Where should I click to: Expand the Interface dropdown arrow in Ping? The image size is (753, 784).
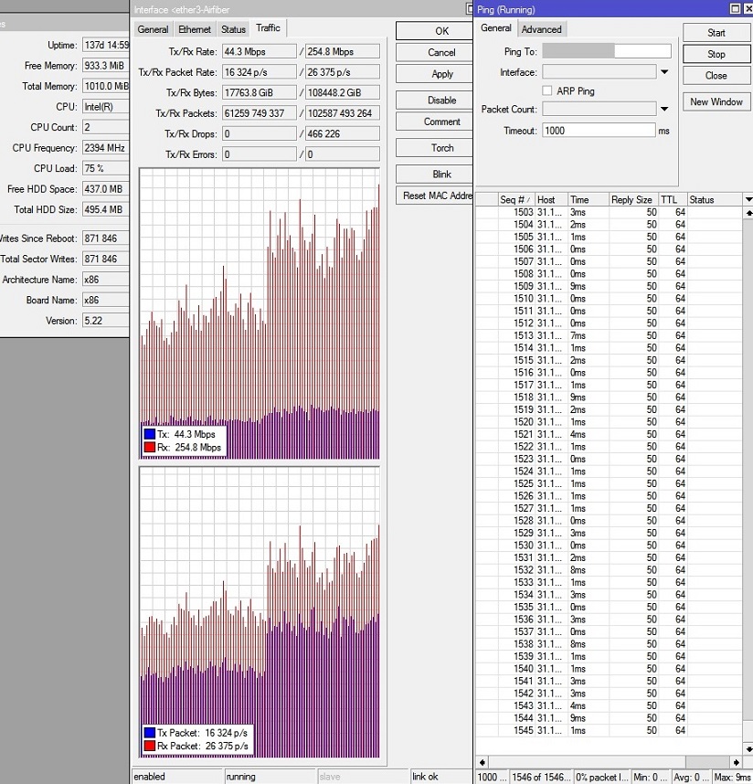[664, 72]
